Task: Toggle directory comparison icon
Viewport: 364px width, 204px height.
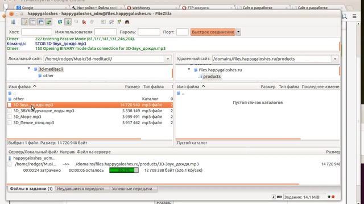Action: coord(111,22)
